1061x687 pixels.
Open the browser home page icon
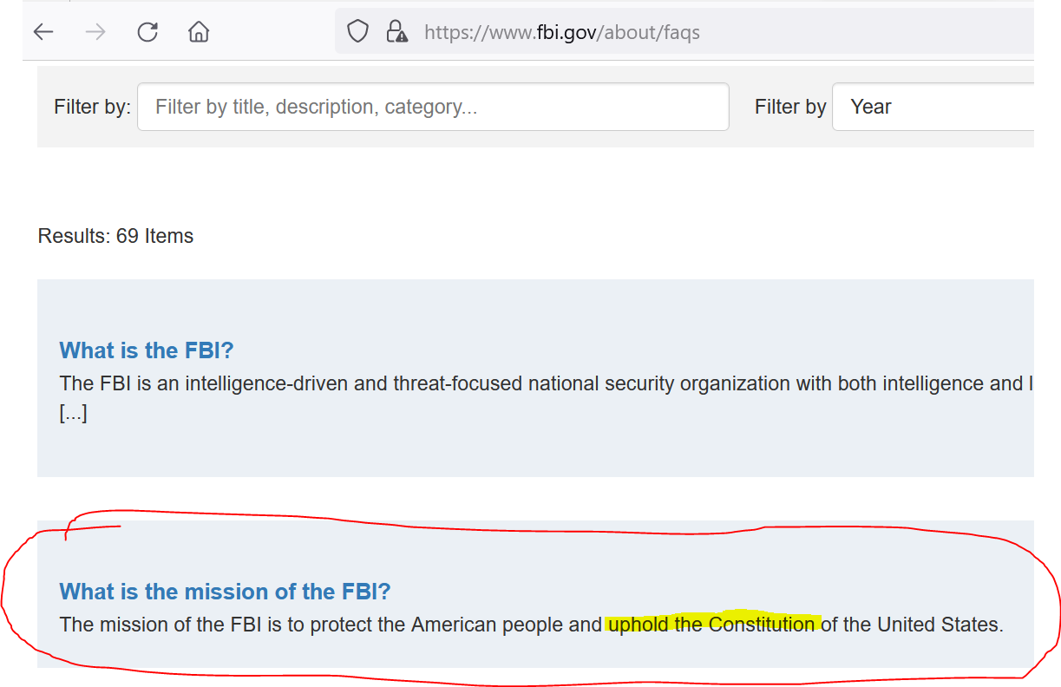[x=199, y=33]
